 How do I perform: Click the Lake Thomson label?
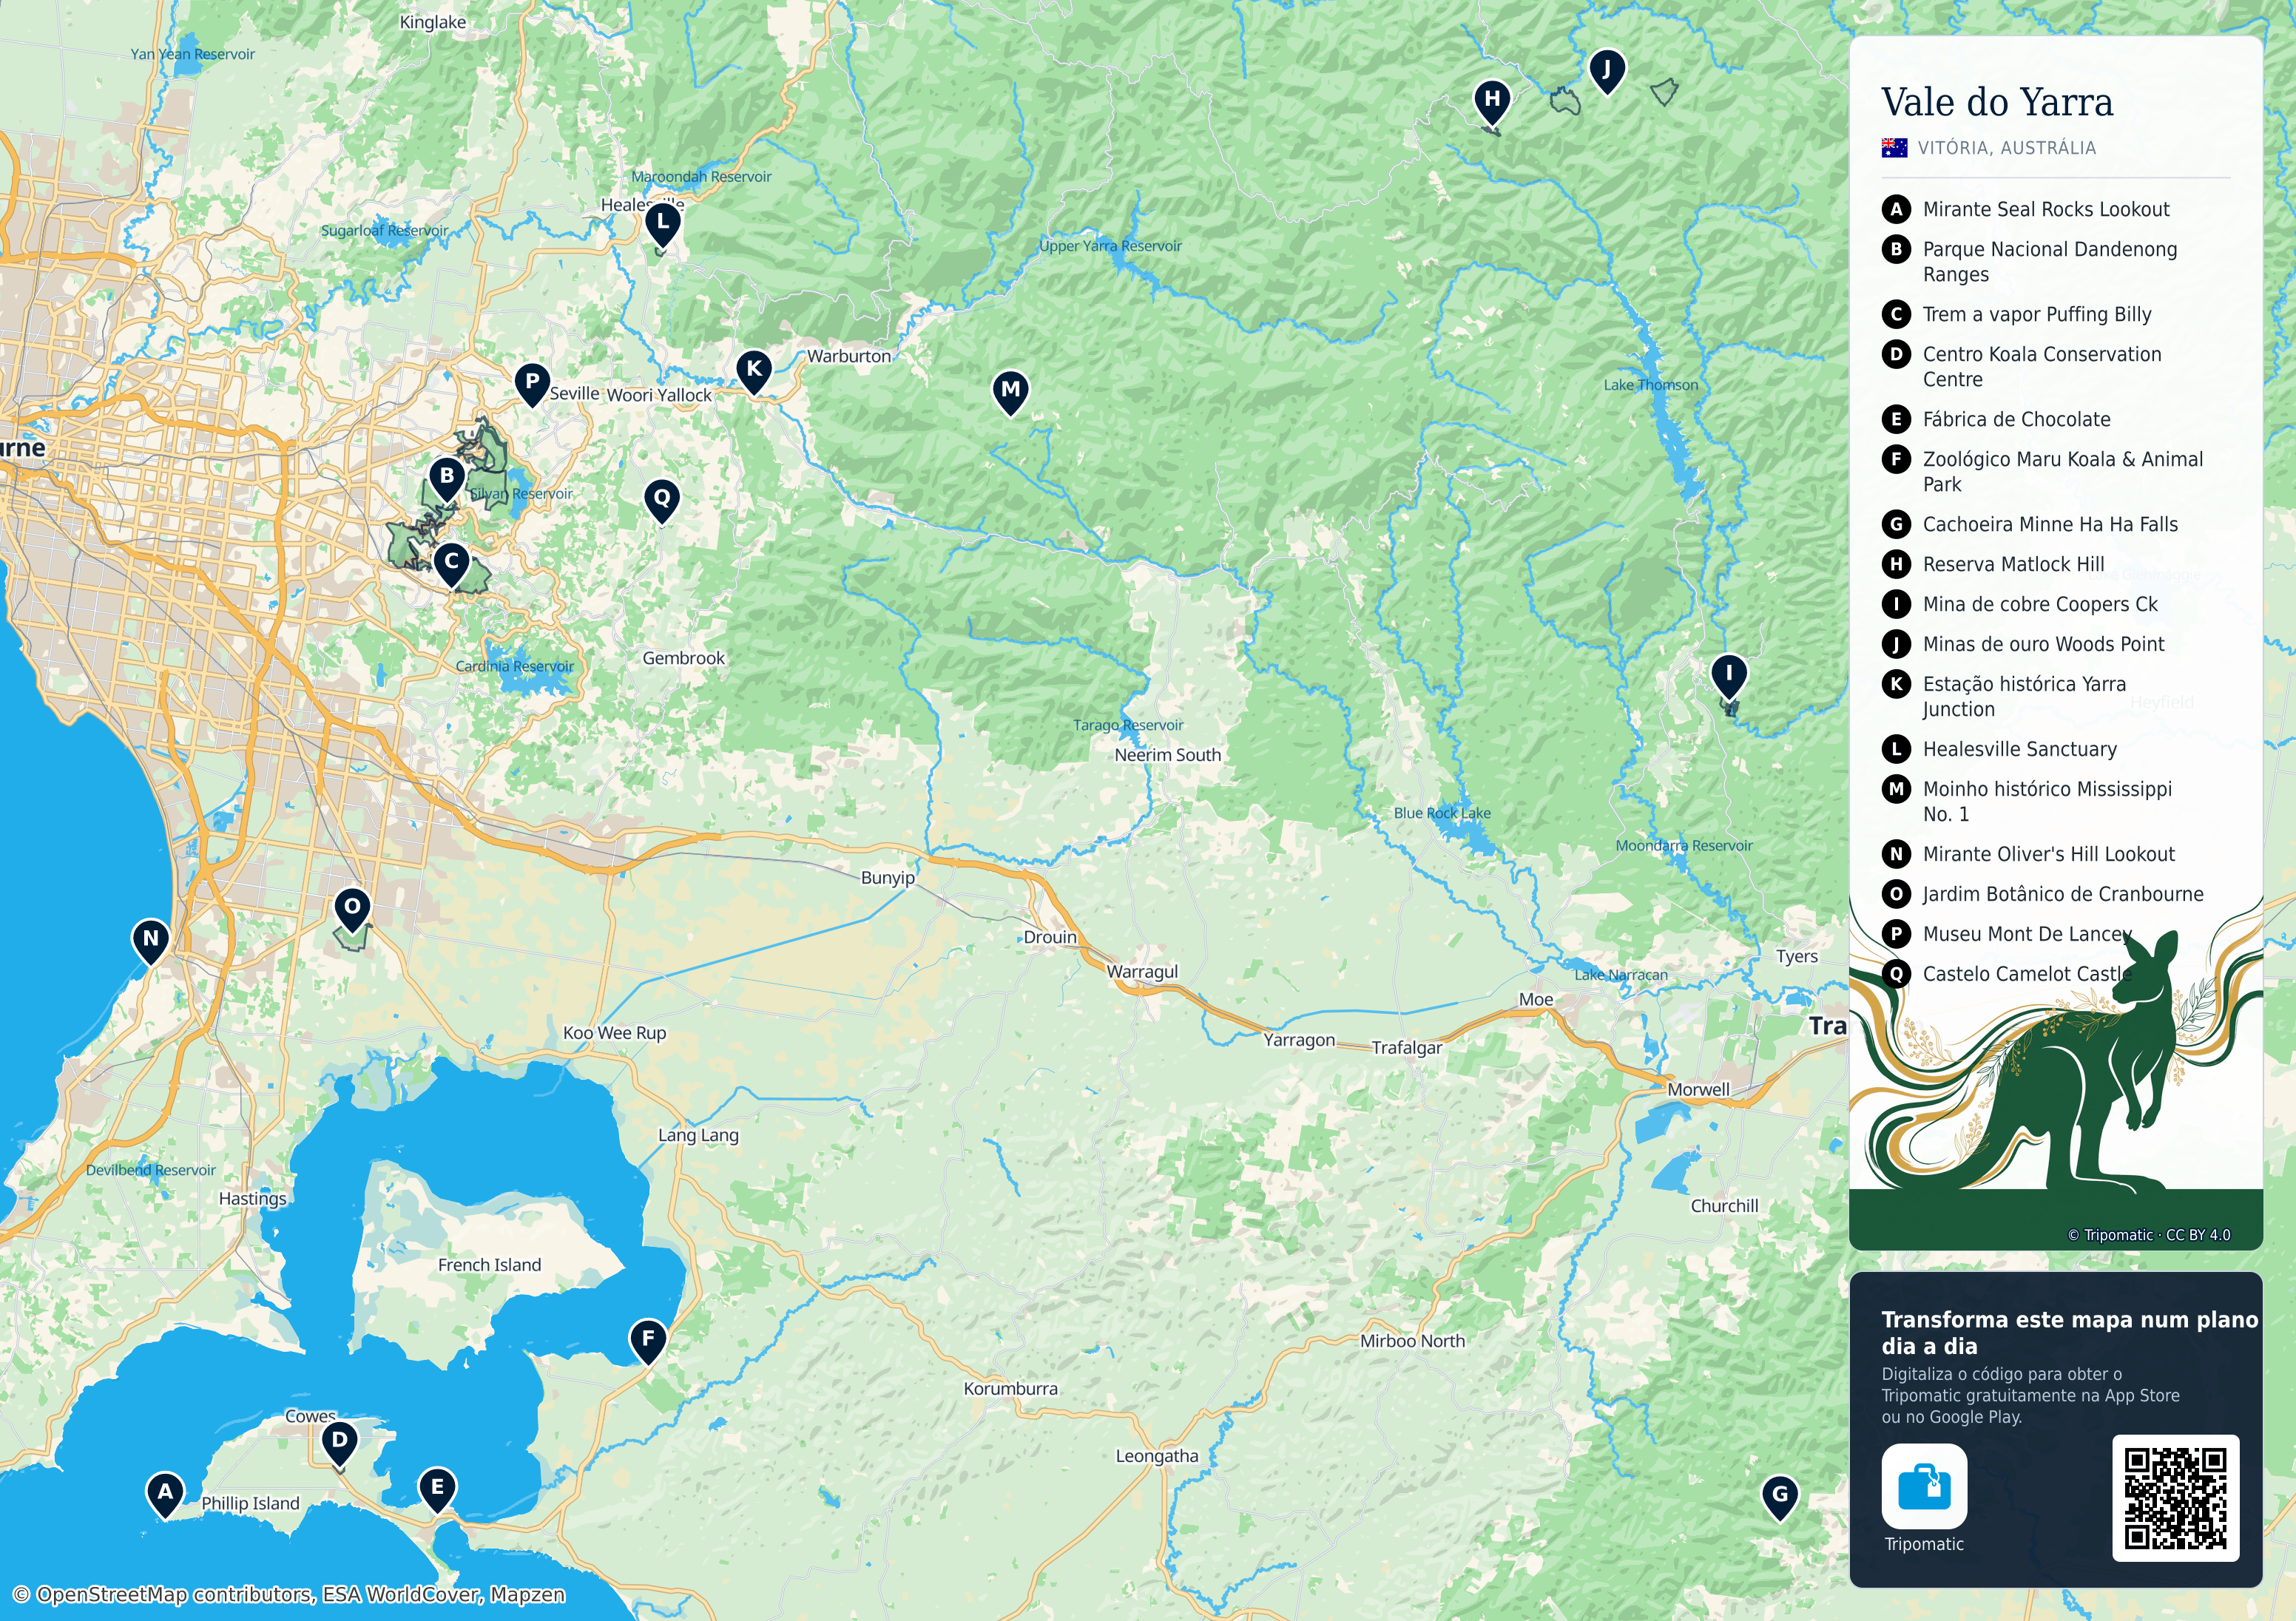[x=1651, y=385]
